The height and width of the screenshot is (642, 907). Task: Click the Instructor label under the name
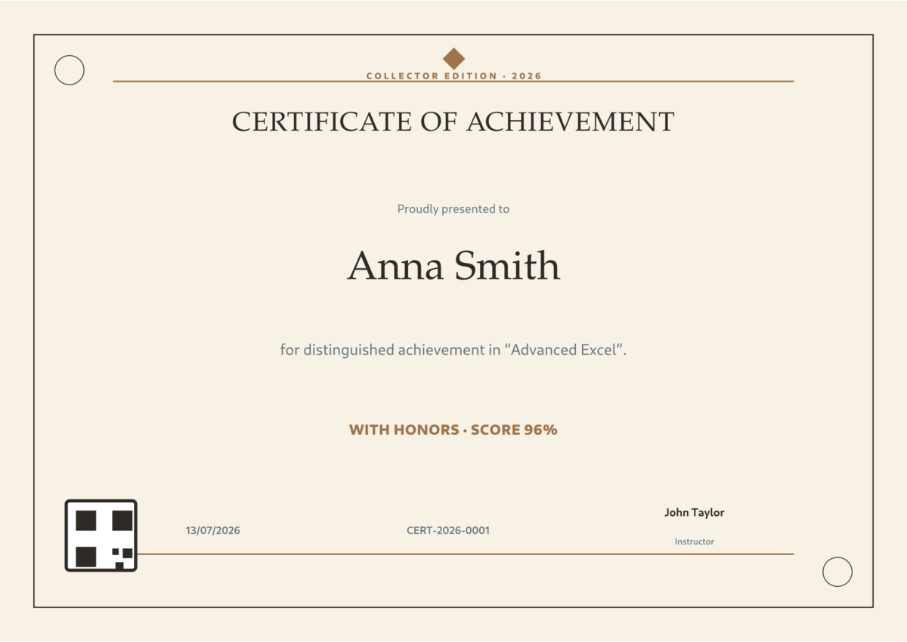[695, 542]
